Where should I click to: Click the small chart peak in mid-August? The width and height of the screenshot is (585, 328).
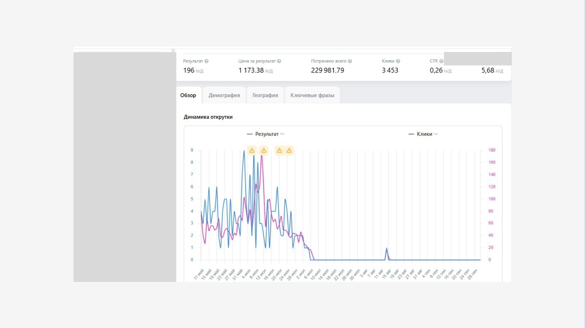pyautogui.click(x=386, y=249)
